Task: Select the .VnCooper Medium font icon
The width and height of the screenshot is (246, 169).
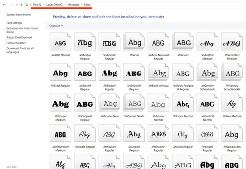Action: coord(60,102)
